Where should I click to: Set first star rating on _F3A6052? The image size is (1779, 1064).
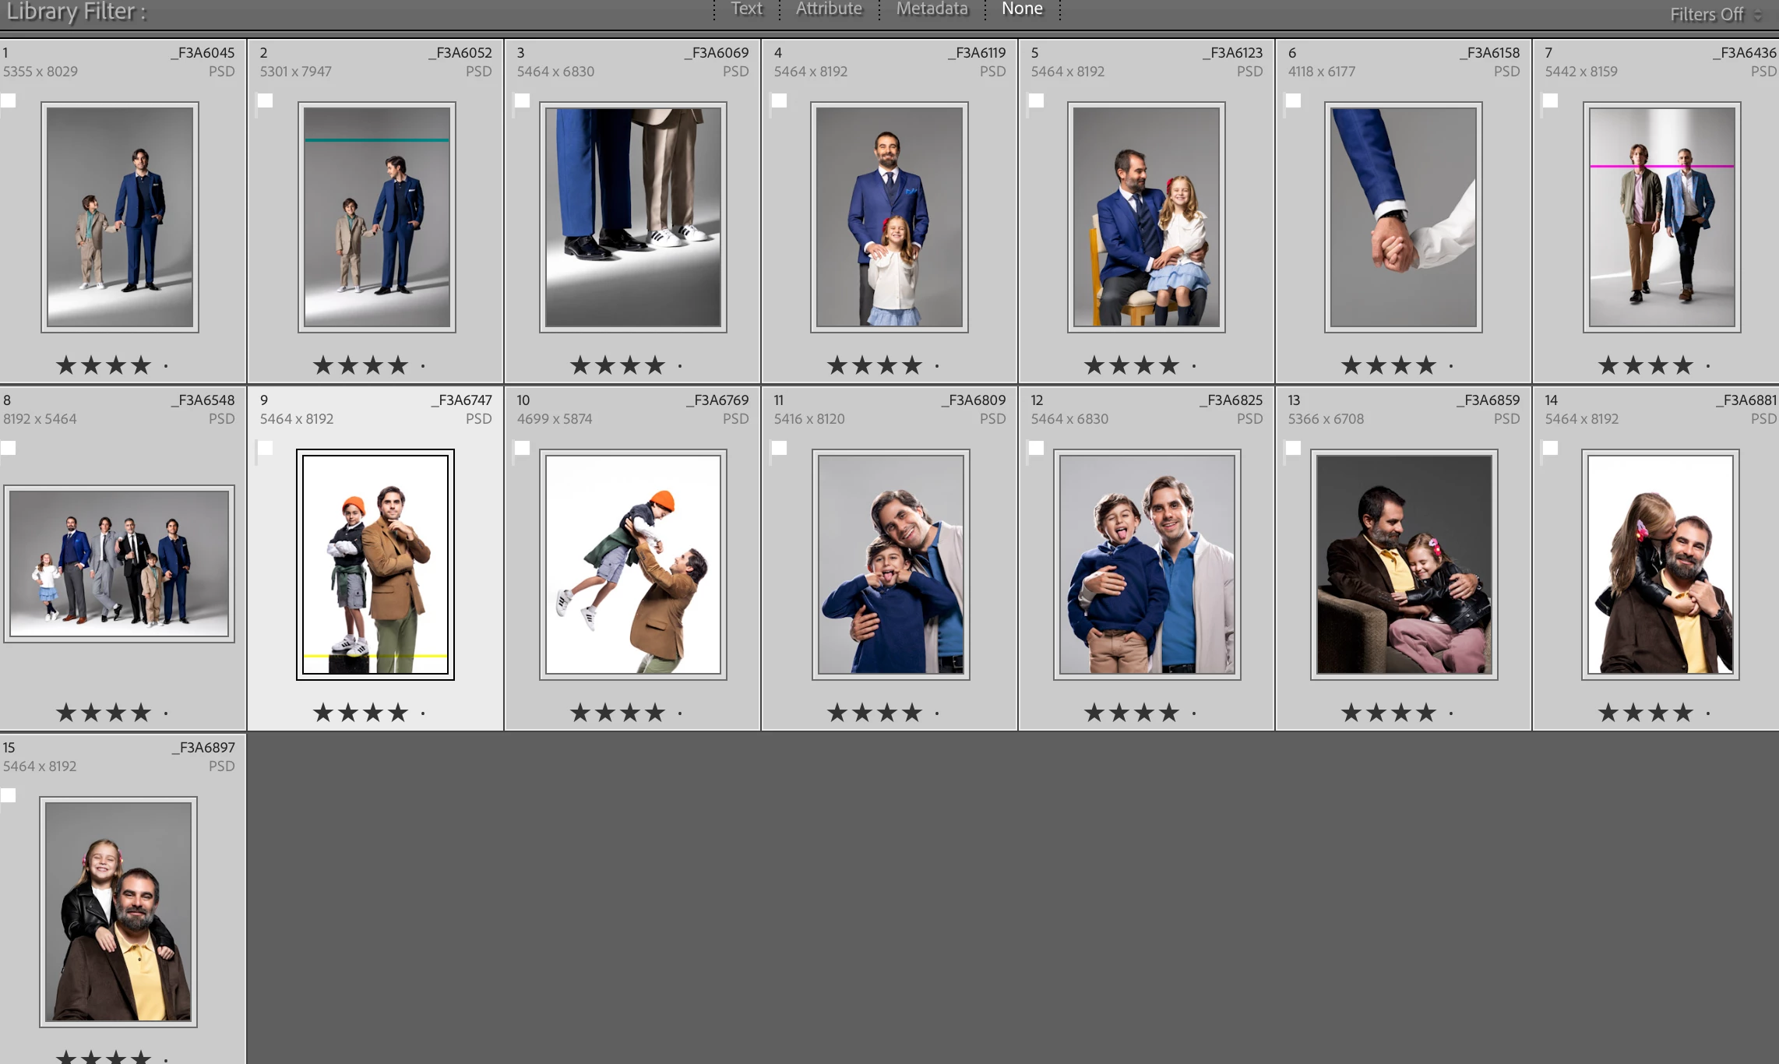[323, 365]
